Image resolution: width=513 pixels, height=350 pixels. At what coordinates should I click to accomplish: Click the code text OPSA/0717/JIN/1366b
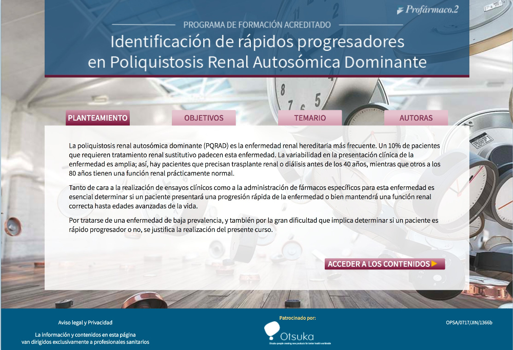point(469,322)
